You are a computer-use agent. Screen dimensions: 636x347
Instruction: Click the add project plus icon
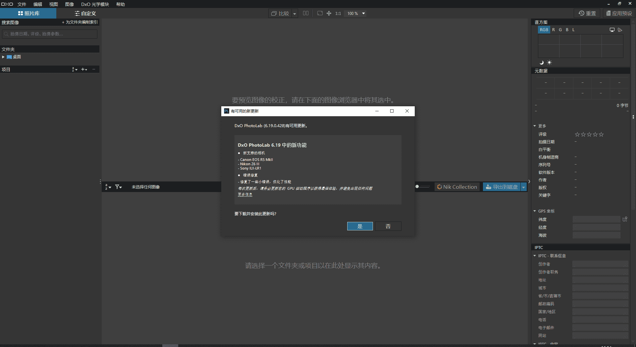(x=84, y=70)
